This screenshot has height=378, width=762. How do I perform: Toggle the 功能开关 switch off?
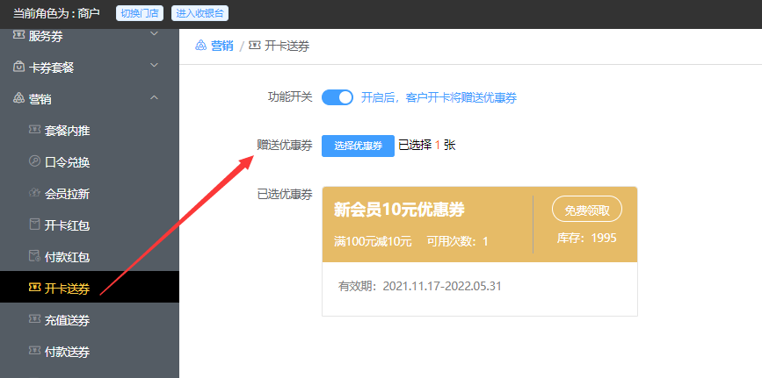pyautogui.click(x=337, y=97)
